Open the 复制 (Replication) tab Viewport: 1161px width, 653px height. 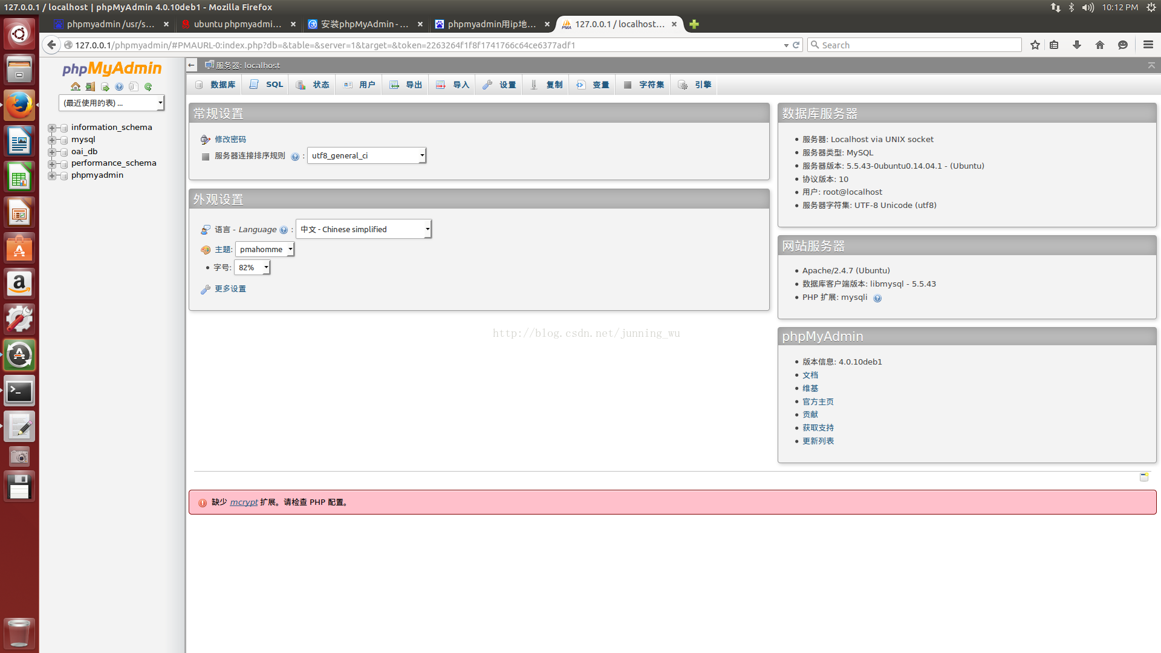[546, 85]
